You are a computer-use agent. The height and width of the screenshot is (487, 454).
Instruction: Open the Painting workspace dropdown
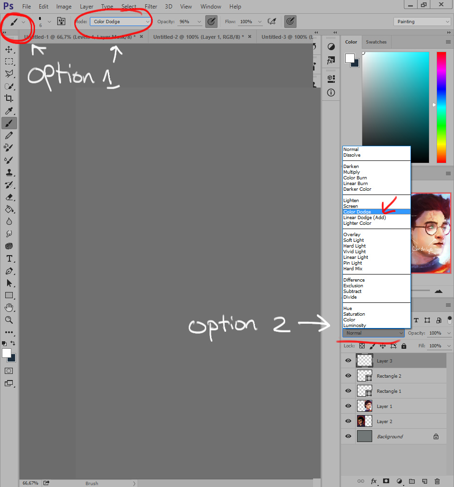[x=422, y=22]
